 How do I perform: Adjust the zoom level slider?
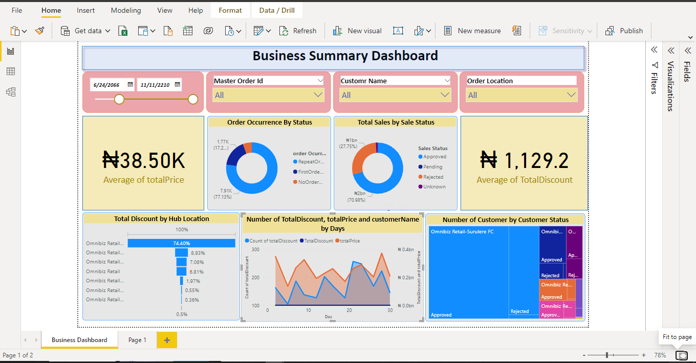coord(607,354)
